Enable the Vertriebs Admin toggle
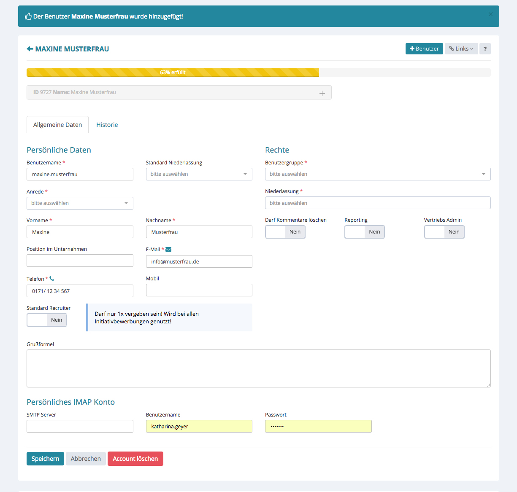 [444, 232]
